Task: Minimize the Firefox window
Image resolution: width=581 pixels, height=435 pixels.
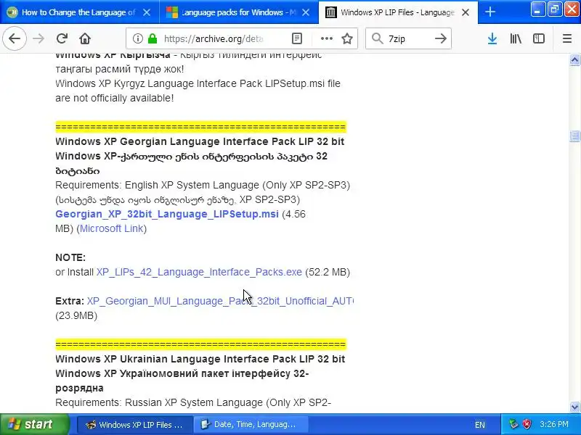Action: click(x=537, y=9)
